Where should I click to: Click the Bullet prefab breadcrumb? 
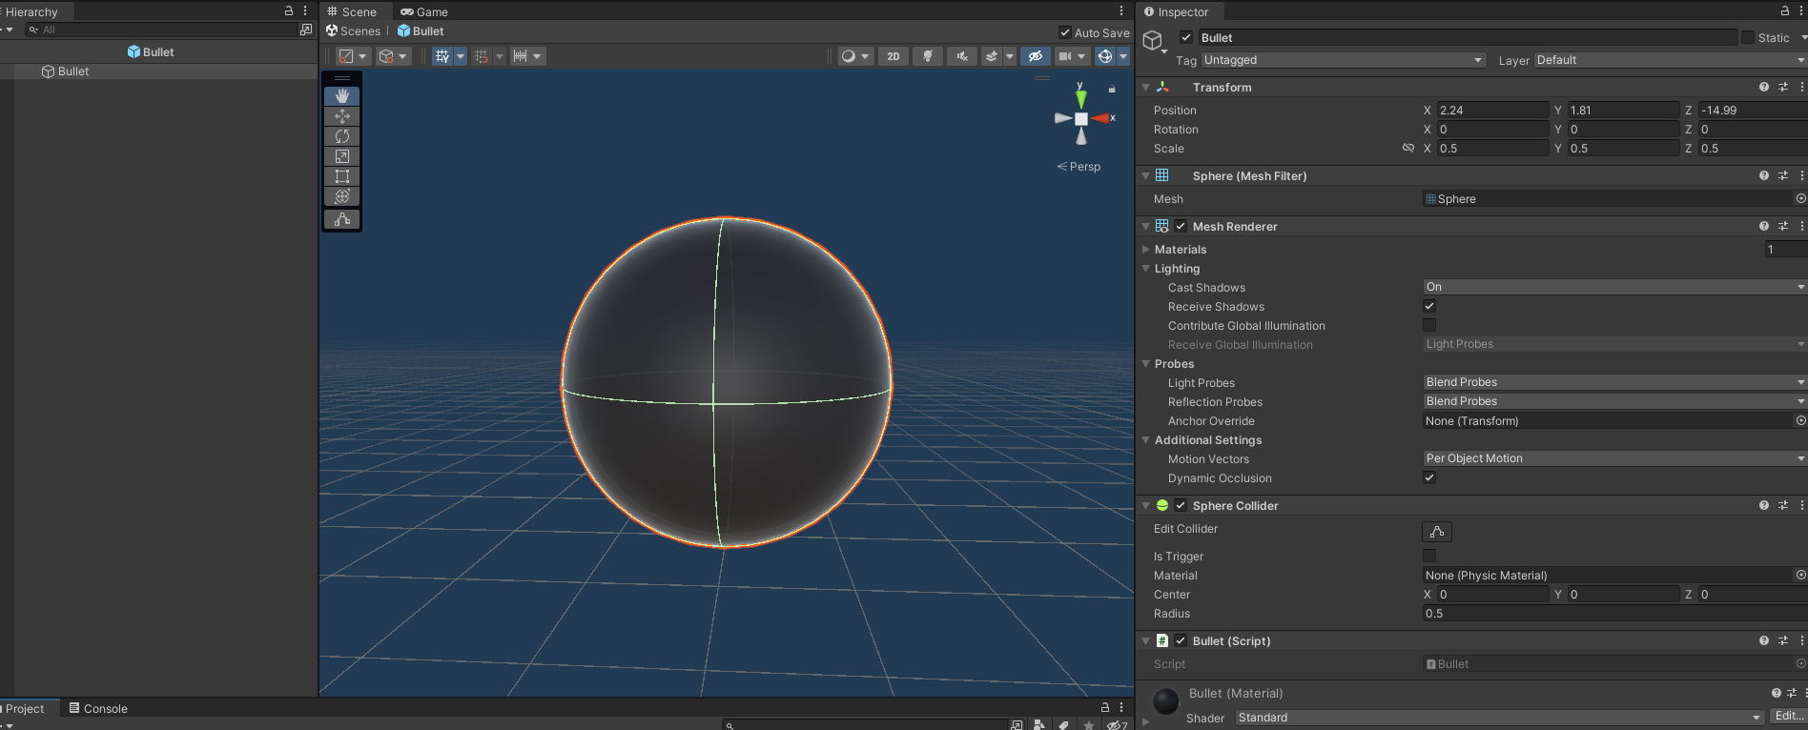(x=421, y=30)
